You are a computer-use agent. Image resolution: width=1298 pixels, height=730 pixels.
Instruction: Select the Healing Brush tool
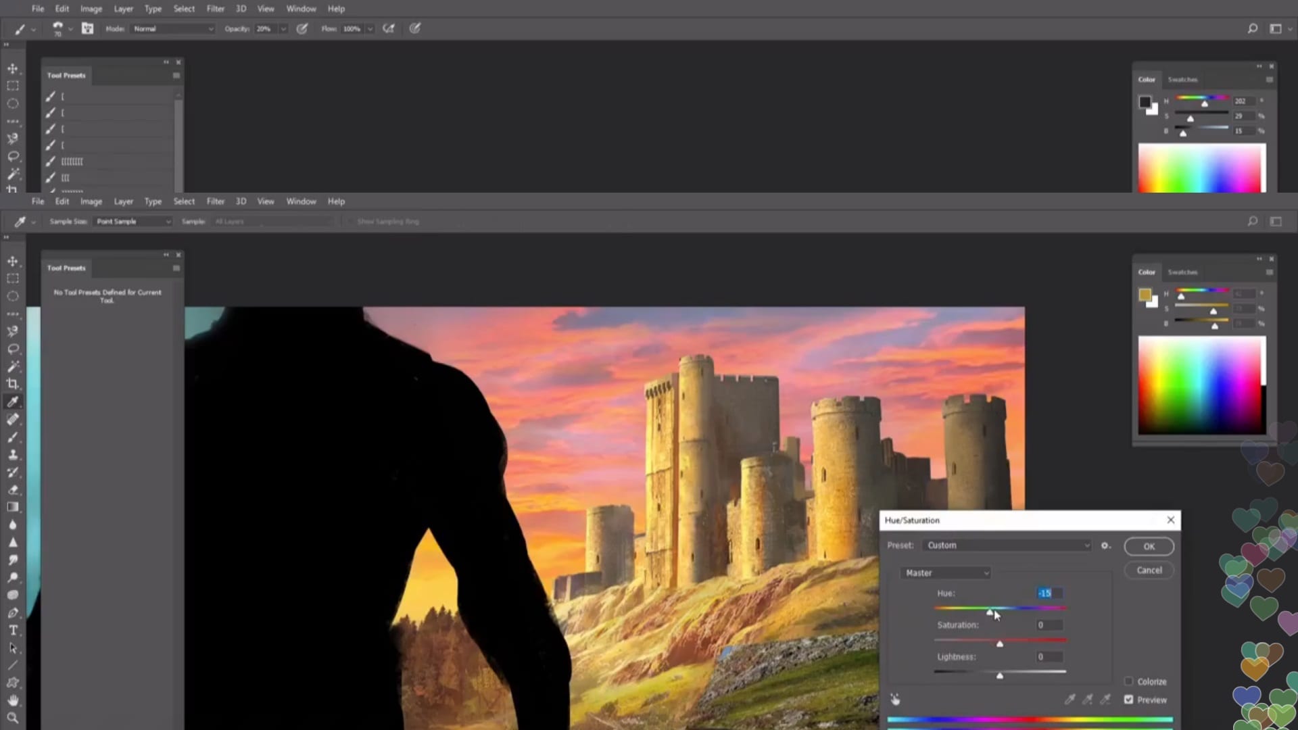[13, 419]
